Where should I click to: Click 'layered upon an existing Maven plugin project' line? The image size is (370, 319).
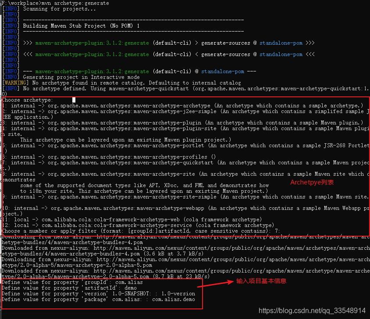(125, 140)
